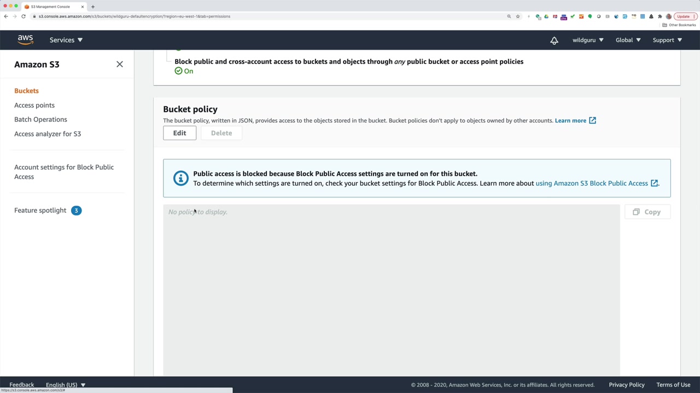Viewport: 700px width, 393px height.
Task: Open the English (US) language dropdown
Action: tap(66, 385)
